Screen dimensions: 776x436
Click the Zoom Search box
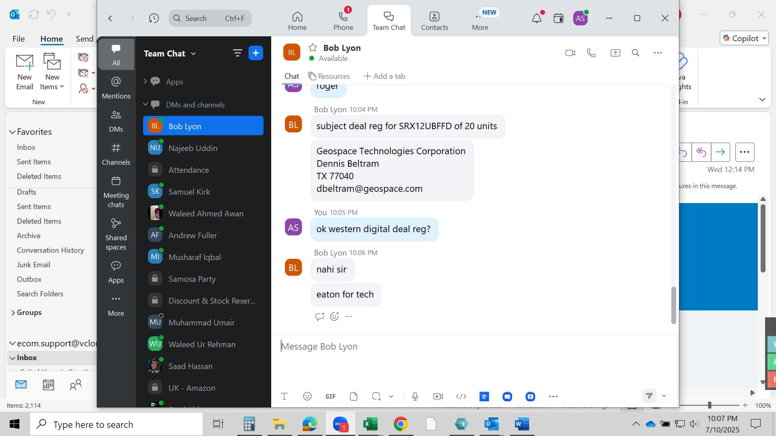pos(210,18)
